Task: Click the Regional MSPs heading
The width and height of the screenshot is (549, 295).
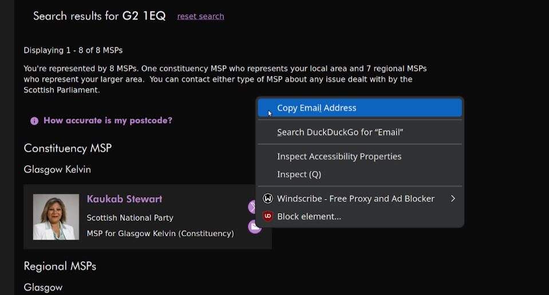Action: (x=60, y=266)
